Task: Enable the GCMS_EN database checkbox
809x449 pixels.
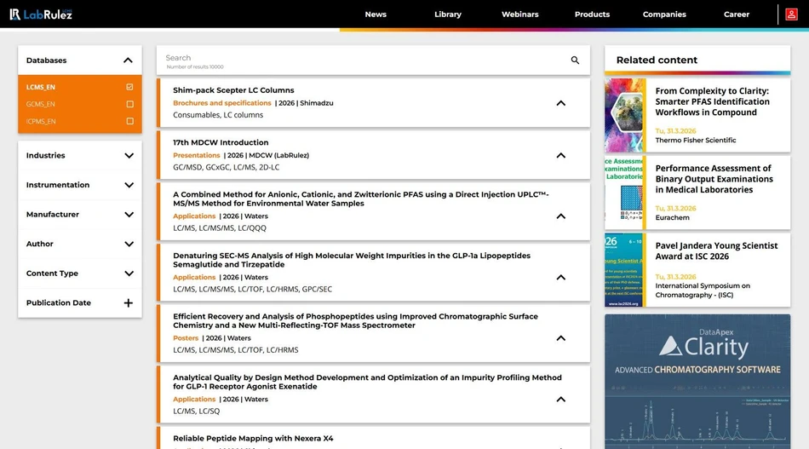Action: [x=129, y=104]
